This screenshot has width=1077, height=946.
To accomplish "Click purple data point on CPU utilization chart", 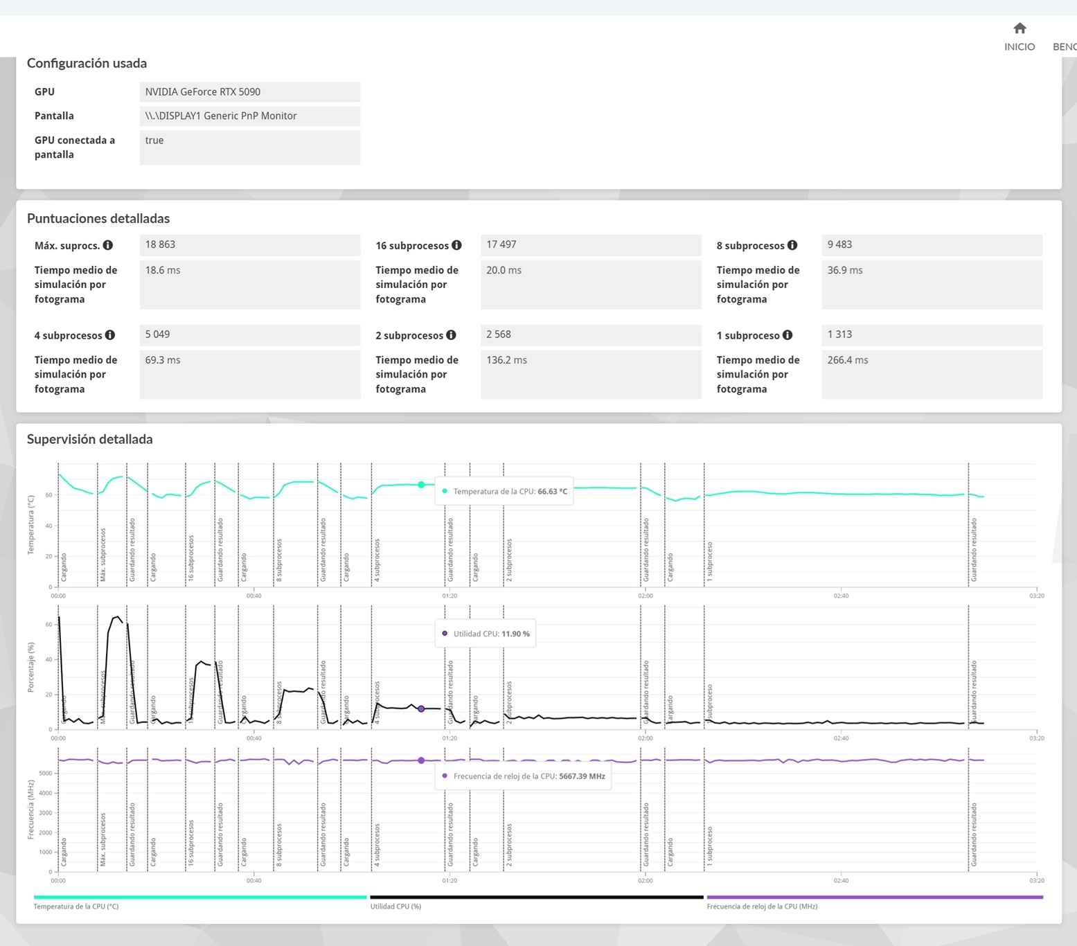I will [421, 709].
